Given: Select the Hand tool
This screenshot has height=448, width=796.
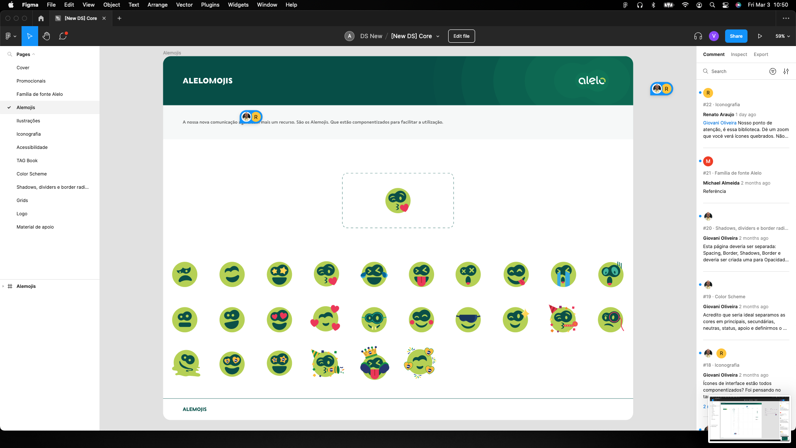Looking at the screenshot, I should click(46, 36).
